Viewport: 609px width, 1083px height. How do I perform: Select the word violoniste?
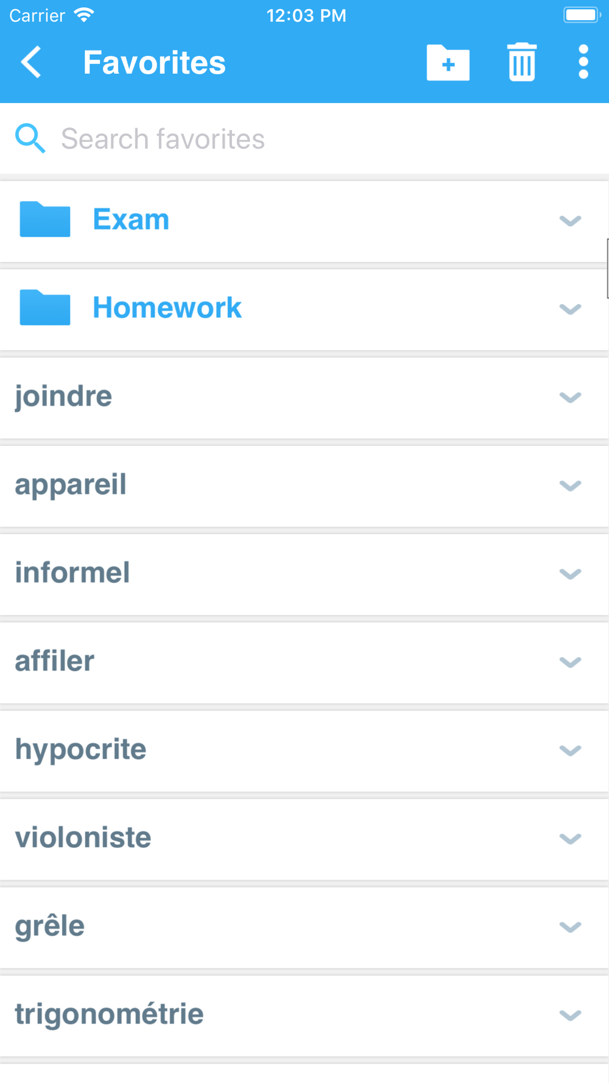[83, 838]
